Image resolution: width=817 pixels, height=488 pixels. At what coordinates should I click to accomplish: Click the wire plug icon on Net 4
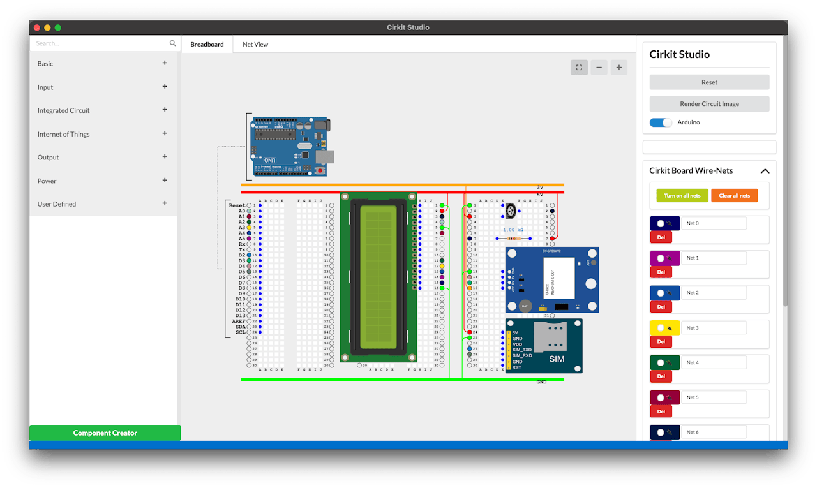[669, 362]
